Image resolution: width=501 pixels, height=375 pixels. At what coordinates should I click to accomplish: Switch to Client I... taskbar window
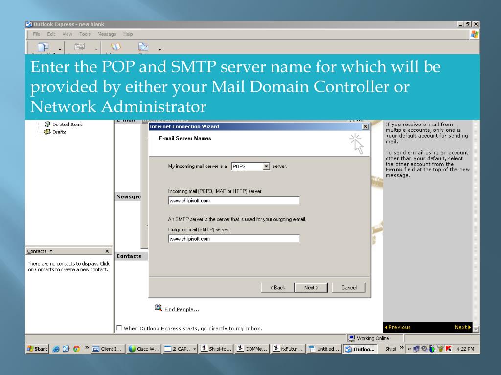(108, 349)
